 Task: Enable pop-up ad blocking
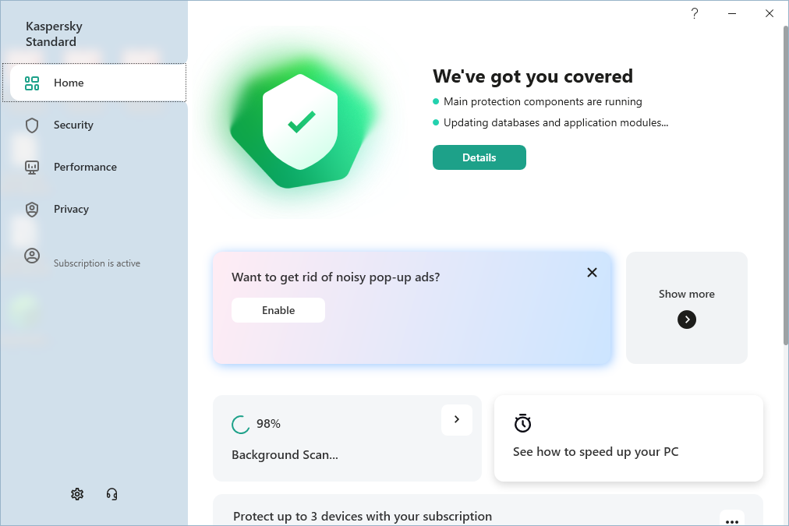(278, 310)
